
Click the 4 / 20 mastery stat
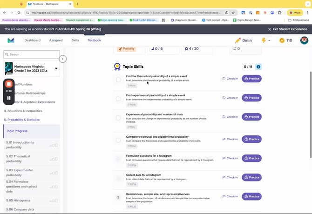pos(192,49)
